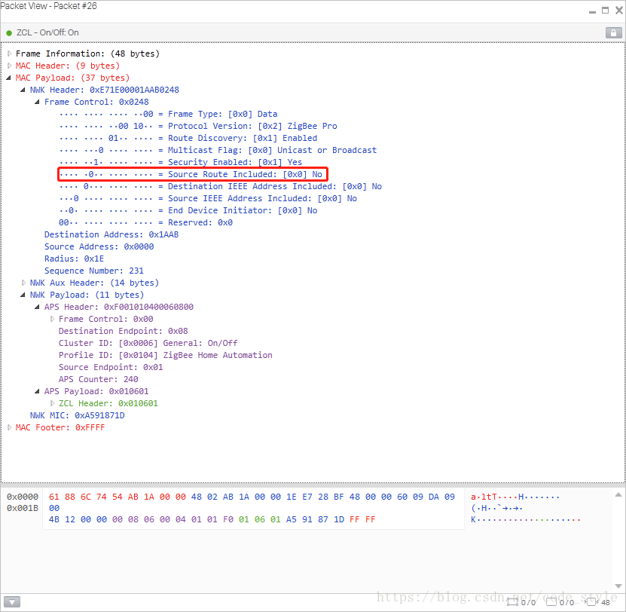This screenshot has height=612, width=626.
Task: Select Destination IEEE Address Included row
Action: tap(221, 187)
